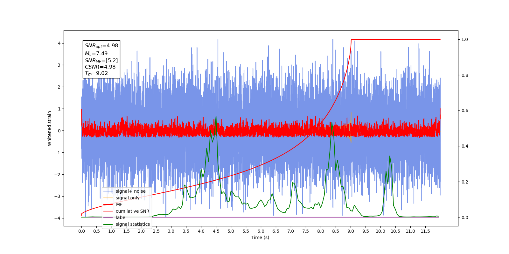This screenshot has width=509, height=254.
Task: Click the orange signal-only burst near 9.0 s
Action: [x=351, y=127]
